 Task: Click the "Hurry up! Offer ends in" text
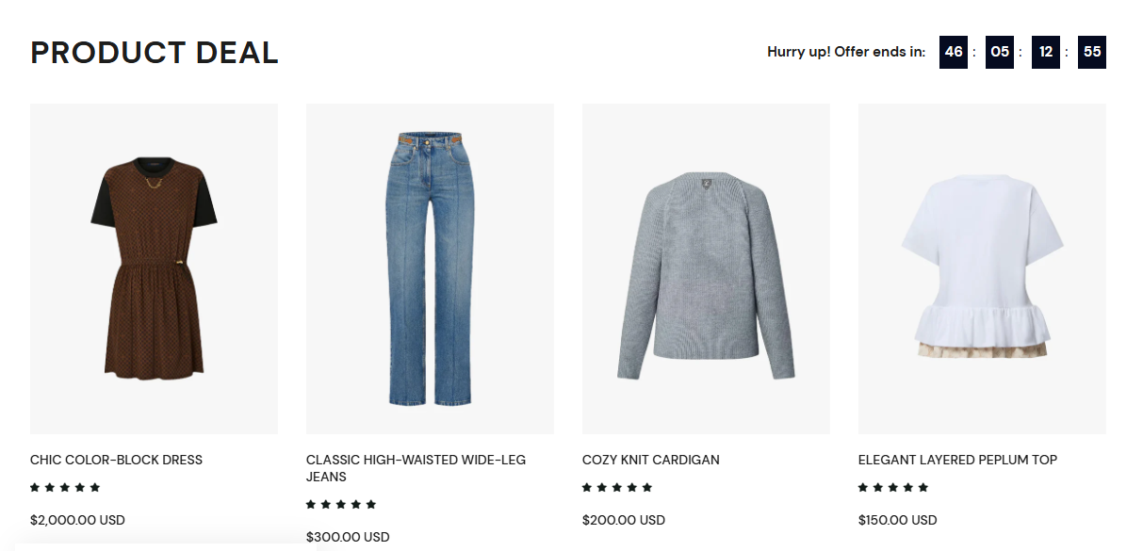[846, 53]
